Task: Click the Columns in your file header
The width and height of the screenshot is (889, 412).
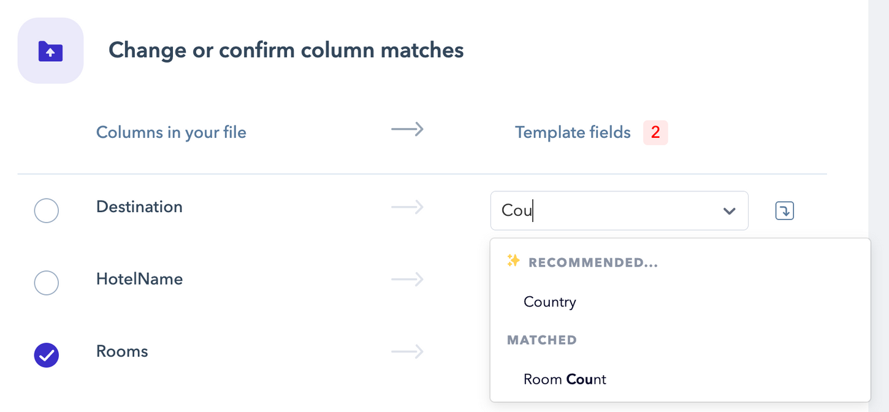Action: 171,132
